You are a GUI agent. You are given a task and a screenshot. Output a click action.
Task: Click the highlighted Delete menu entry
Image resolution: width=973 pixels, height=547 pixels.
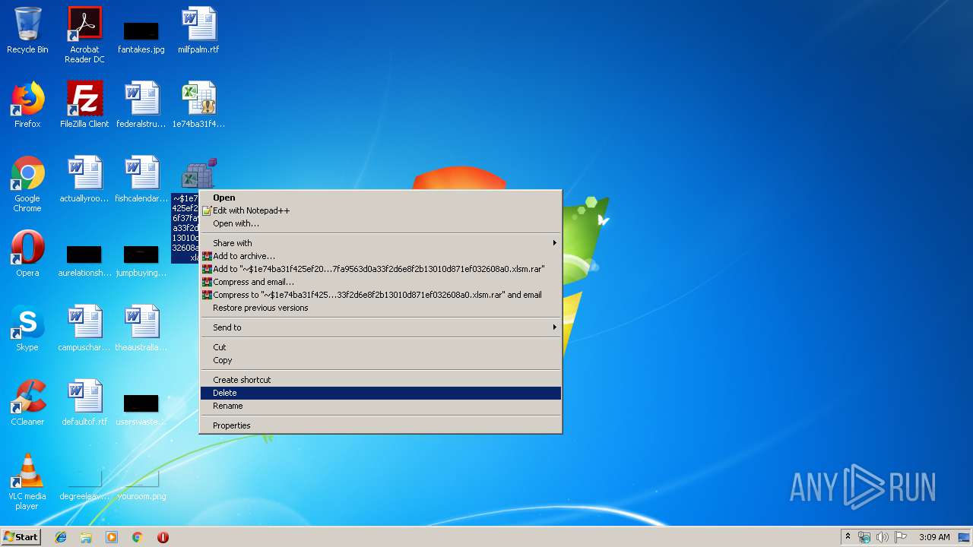tap(380, 393)
